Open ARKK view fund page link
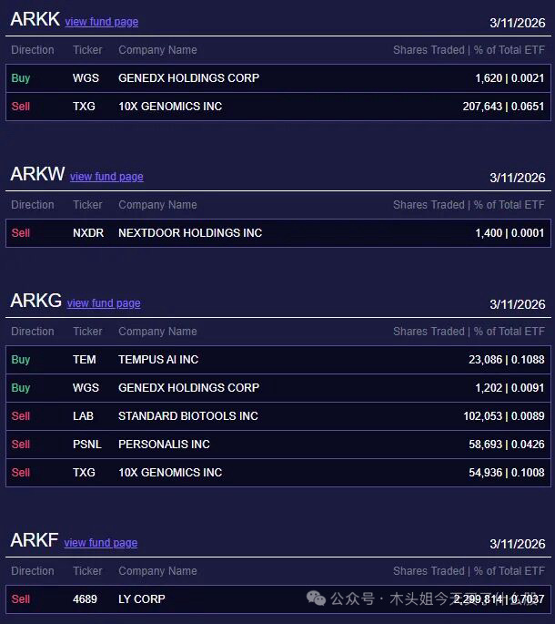 [x=102, y=22]
